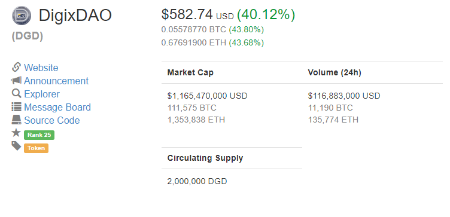This screenshot has width=450, height=217.
Task: Click the green Rank 25 badge
Action: [39, 135]
